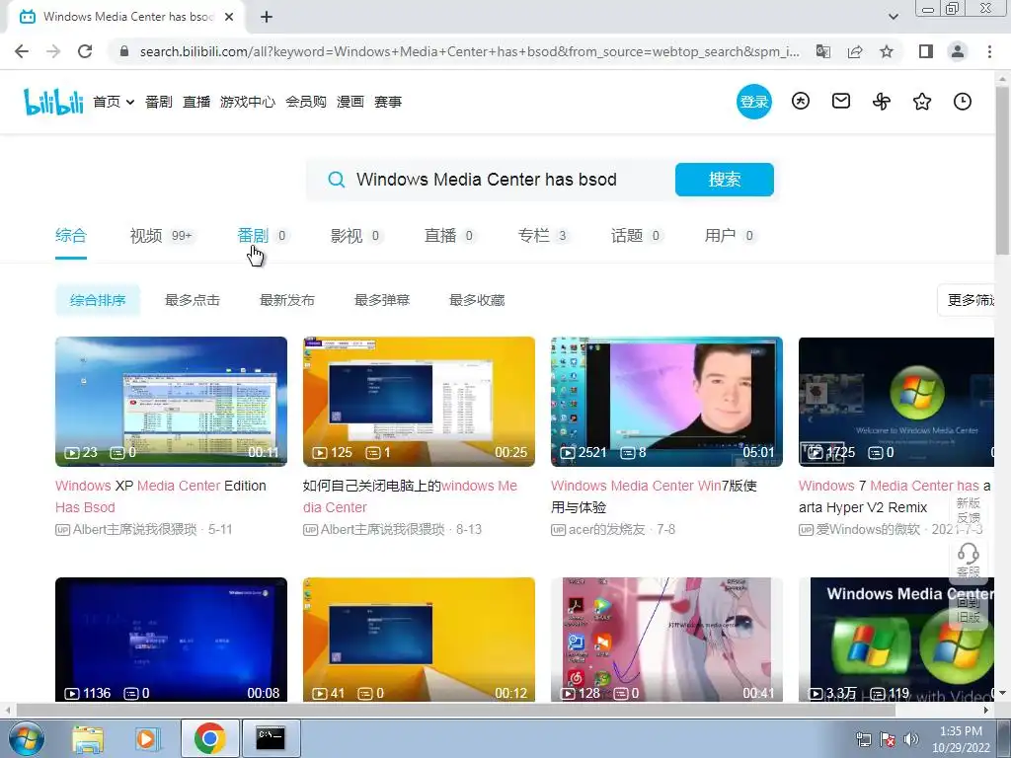Open uploader 爱Windows的微软 link
Image resolution: width=1011 pixels, height=758 pixels.
pyautogui.click(x=868, y=529)
